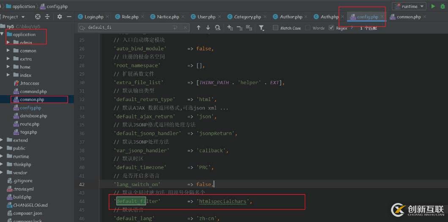
Task: Expand the common folder
Action: (8, 51)
